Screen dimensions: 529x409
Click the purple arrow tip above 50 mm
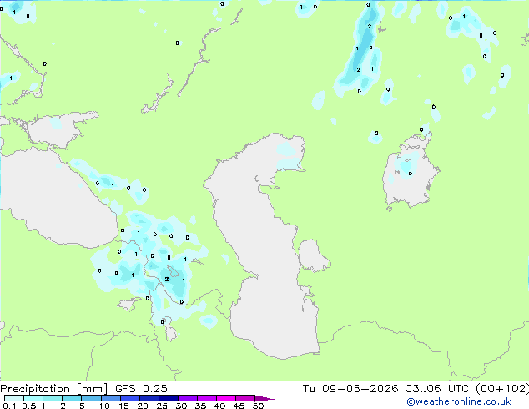tap(264, 398)
